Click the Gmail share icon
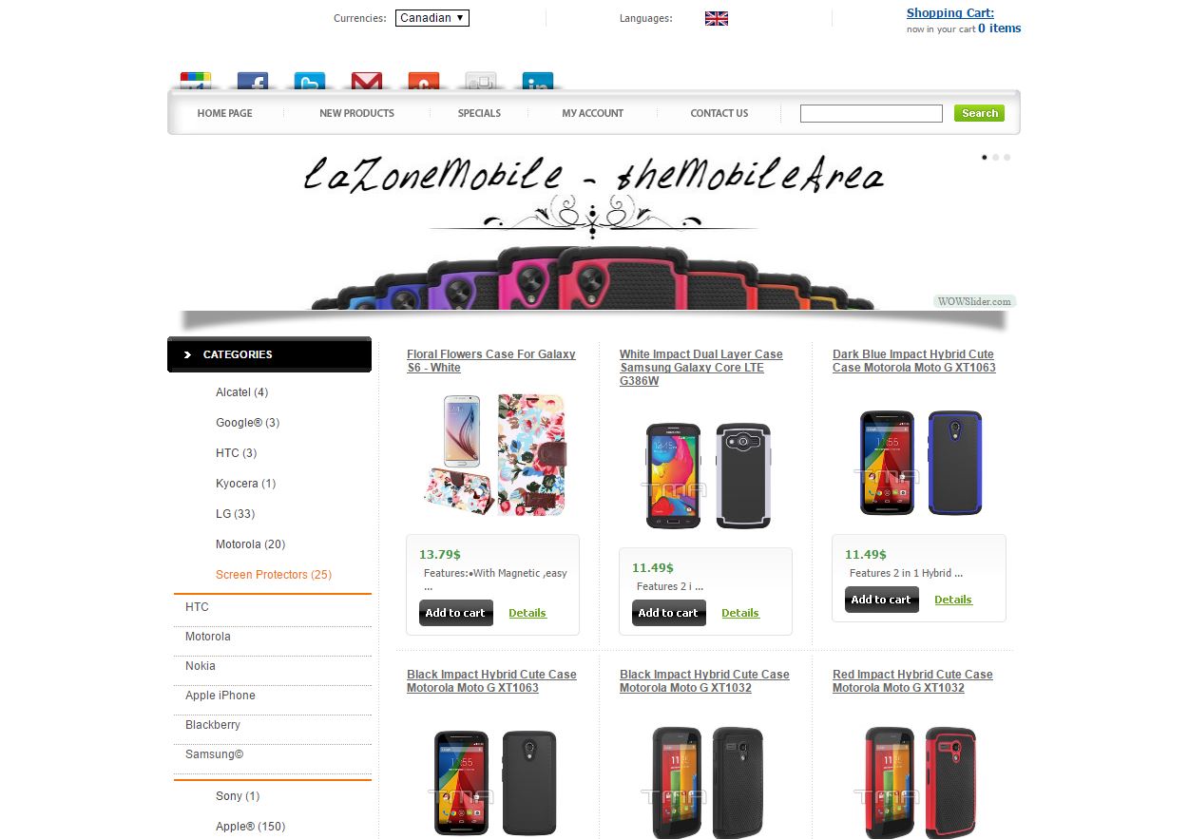The image size is (1189, 839). pyautogui.click(x=367, y=82)
